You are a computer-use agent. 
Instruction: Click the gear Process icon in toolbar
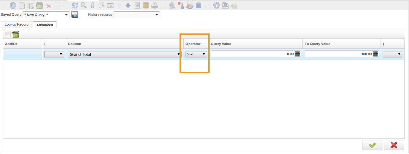pos(217,5)
